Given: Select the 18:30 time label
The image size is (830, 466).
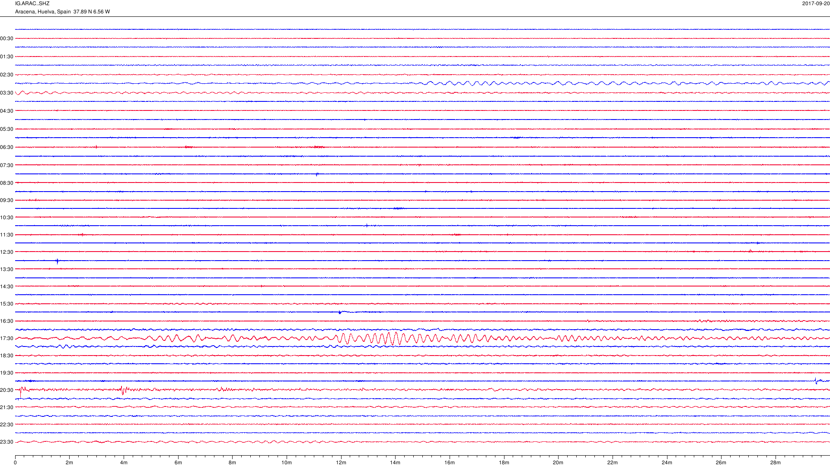Looking at the screenshot, I should [6, 356].
